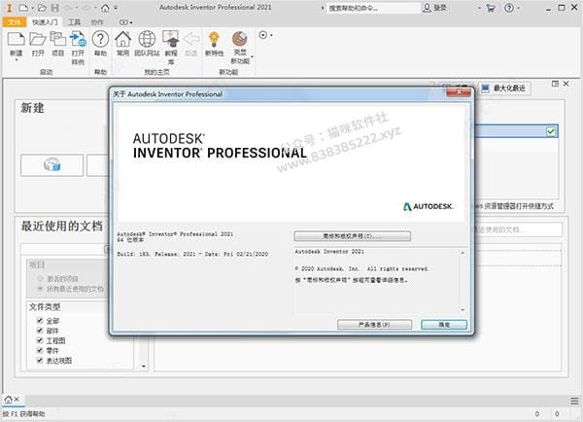This screenshot has width=583, height=422.
Task: Click the trademark and copyright notice button
Action: (x=352, y=236)
